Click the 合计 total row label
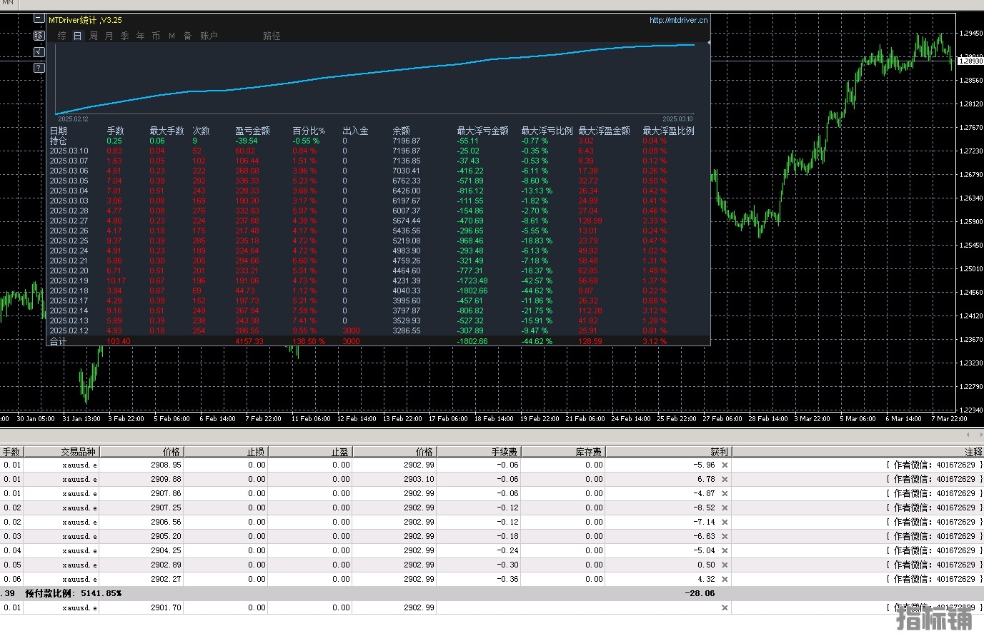This screenshot has width=984, height=636. coord(58,341)
